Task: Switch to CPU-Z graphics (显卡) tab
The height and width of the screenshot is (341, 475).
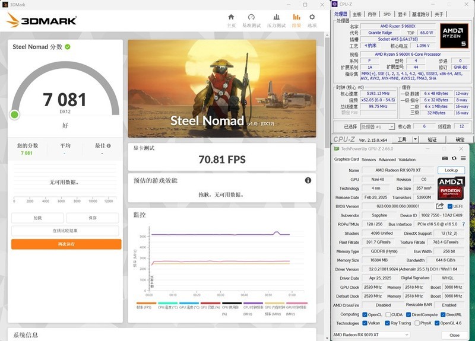Action: 402,14
